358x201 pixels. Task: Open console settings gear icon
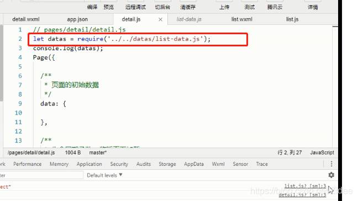(331, 175)
